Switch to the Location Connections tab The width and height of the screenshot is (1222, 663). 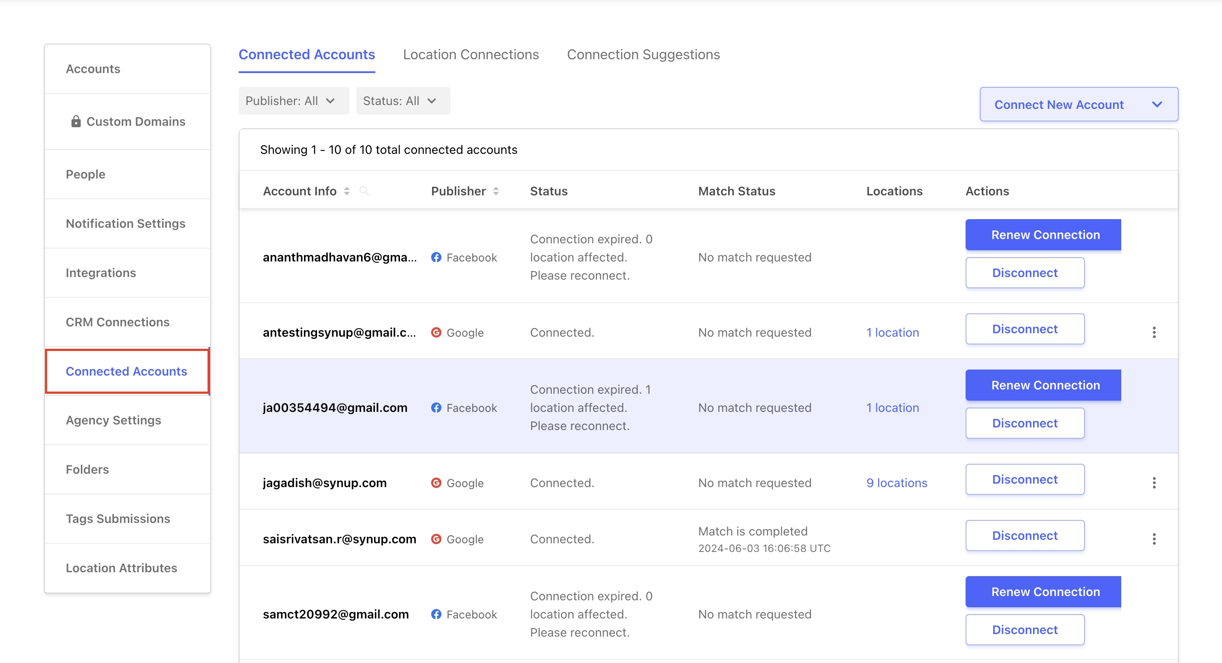[470, 54]
